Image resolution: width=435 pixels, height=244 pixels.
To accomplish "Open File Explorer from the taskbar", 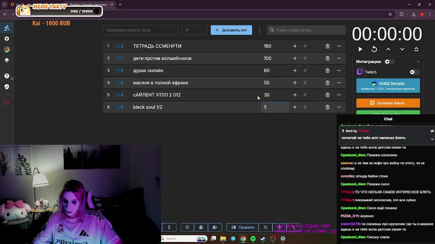I will 223,239.
